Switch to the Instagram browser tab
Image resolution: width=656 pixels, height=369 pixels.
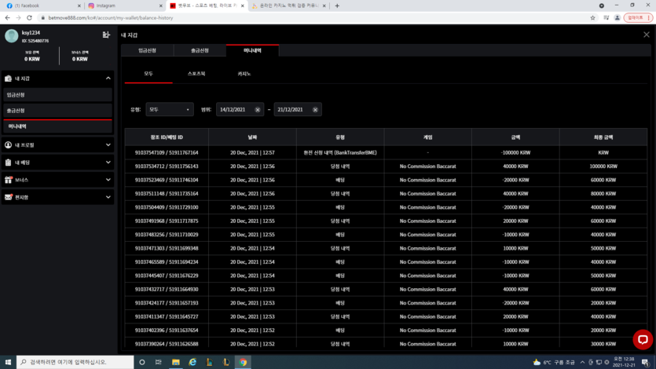125,5
